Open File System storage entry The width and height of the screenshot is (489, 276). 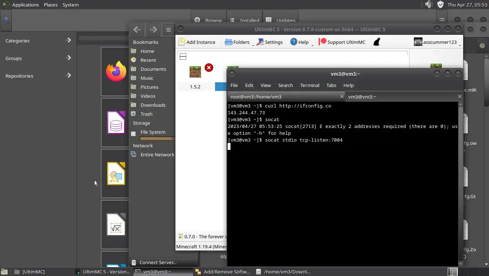pos(153,132)
